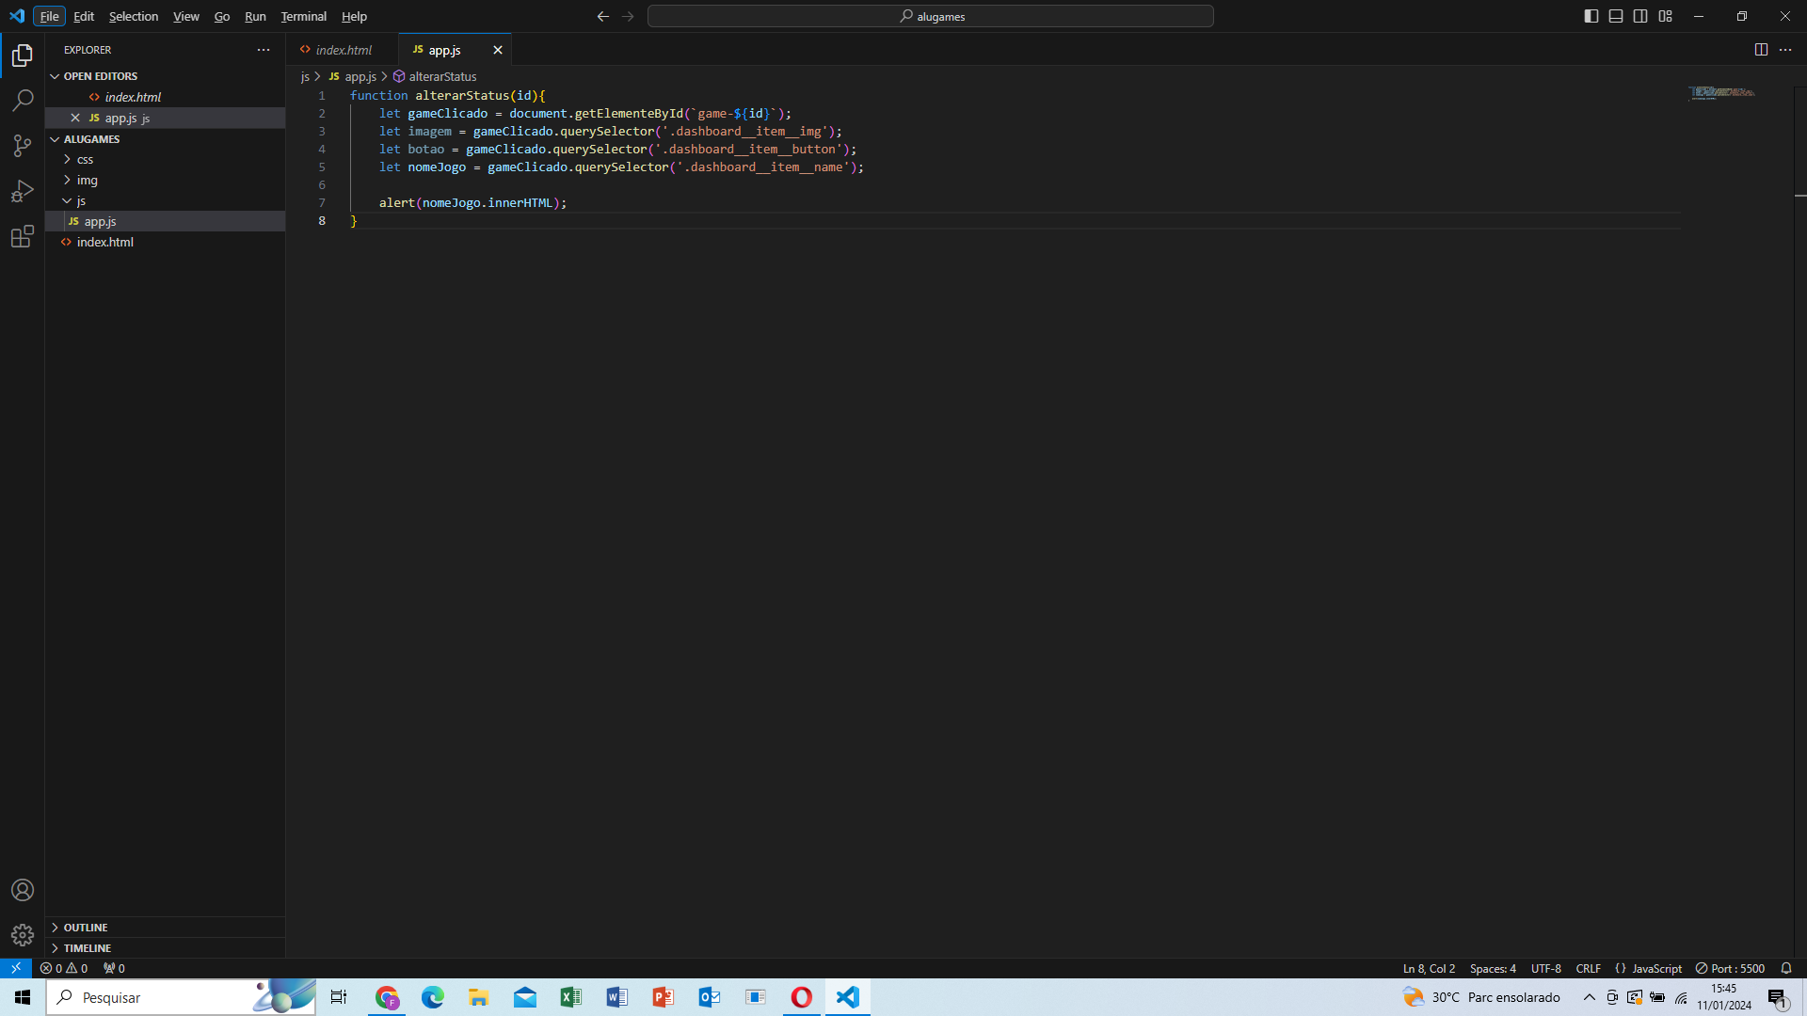Image resolution: width=1807 pixels, height=1016 pixels.
Task: Toggle the bottom Panel visibility
Action: pyautogui.click(x=1616, y=16)
